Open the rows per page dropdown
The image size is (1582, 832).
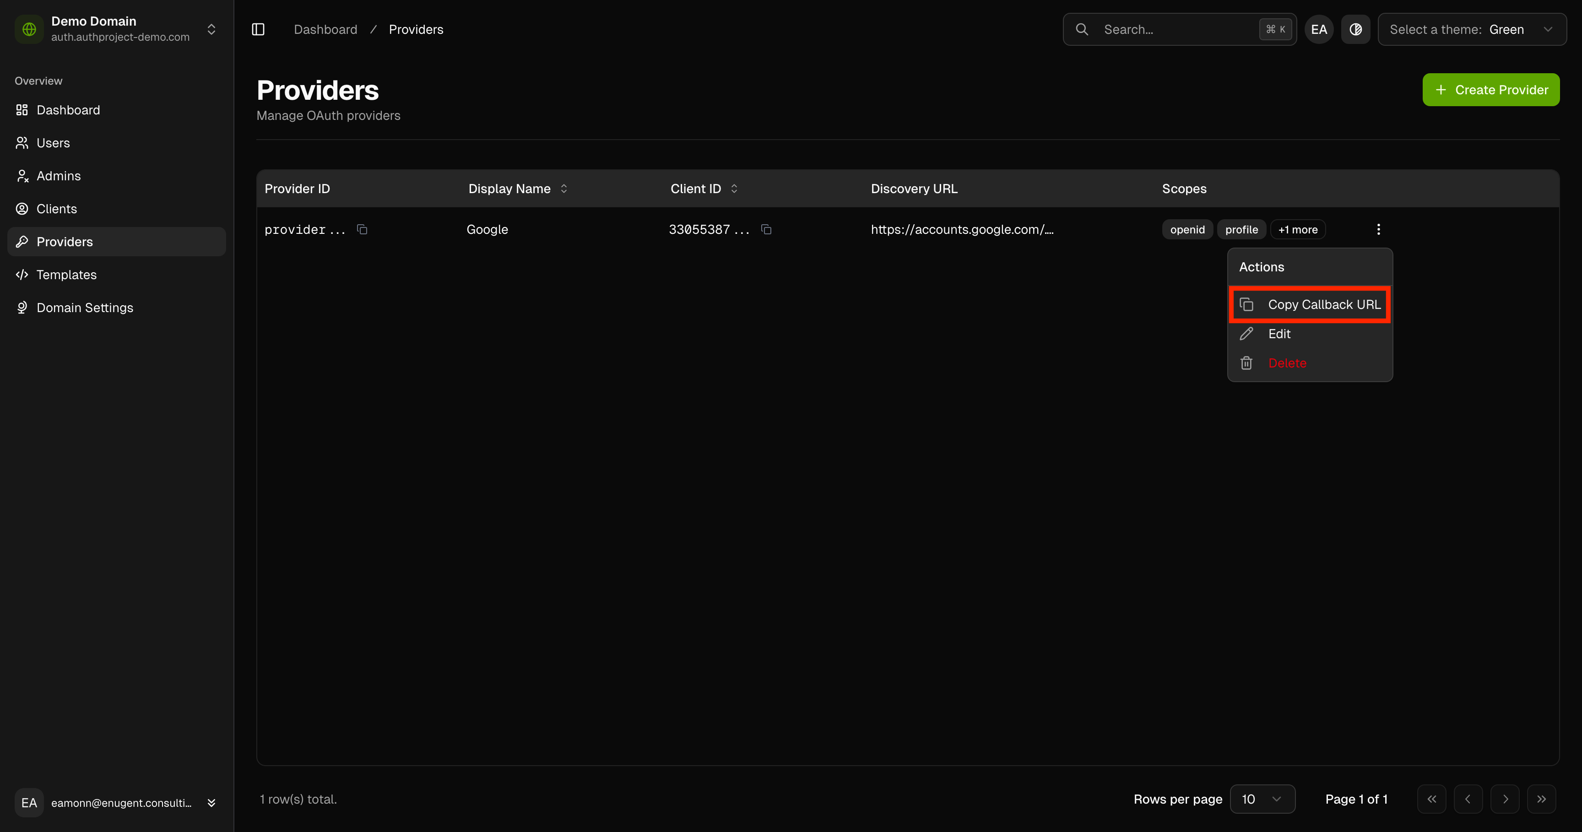[x=1262, y=799]
